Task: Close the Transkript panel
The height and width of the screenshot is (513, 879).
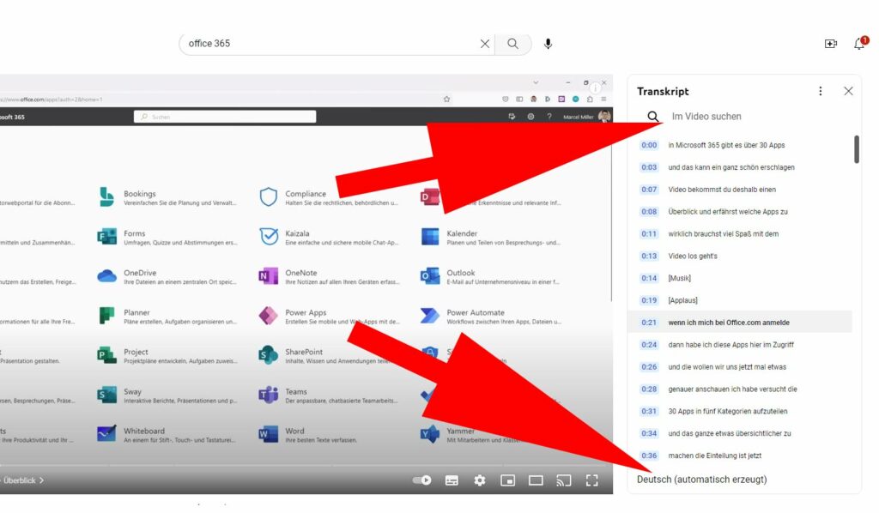Action: click(x=848, y=91)
